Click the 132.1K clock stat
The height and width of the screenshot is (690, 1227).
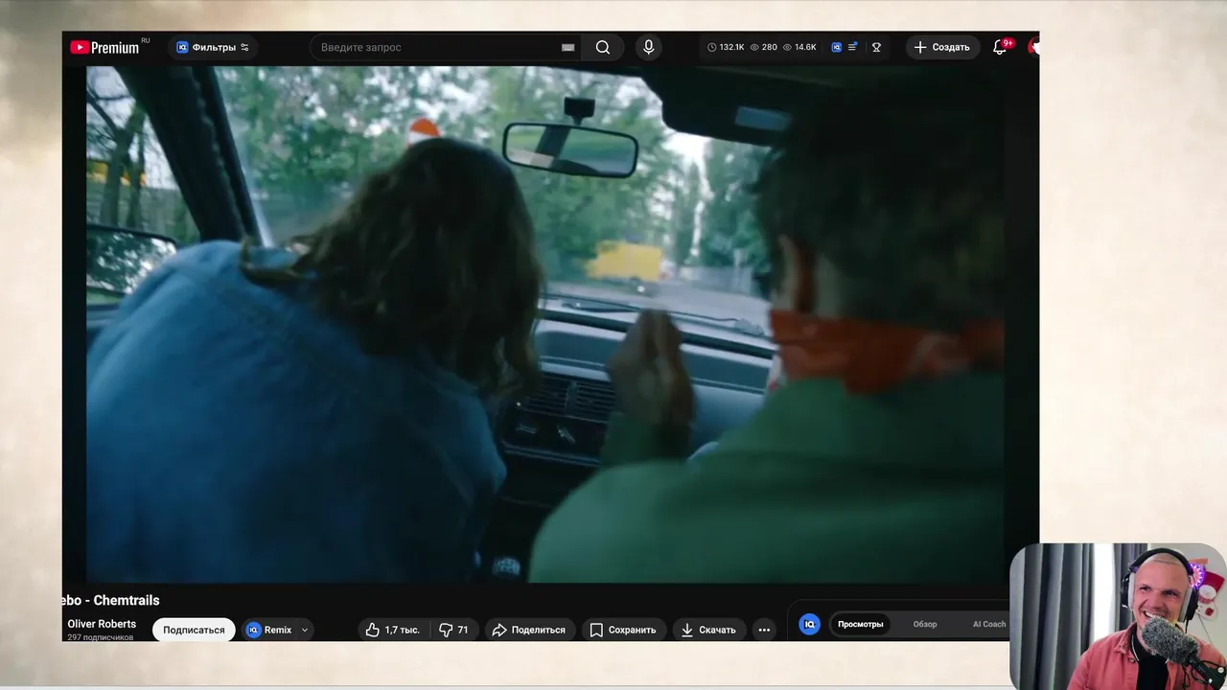[726, 47]
